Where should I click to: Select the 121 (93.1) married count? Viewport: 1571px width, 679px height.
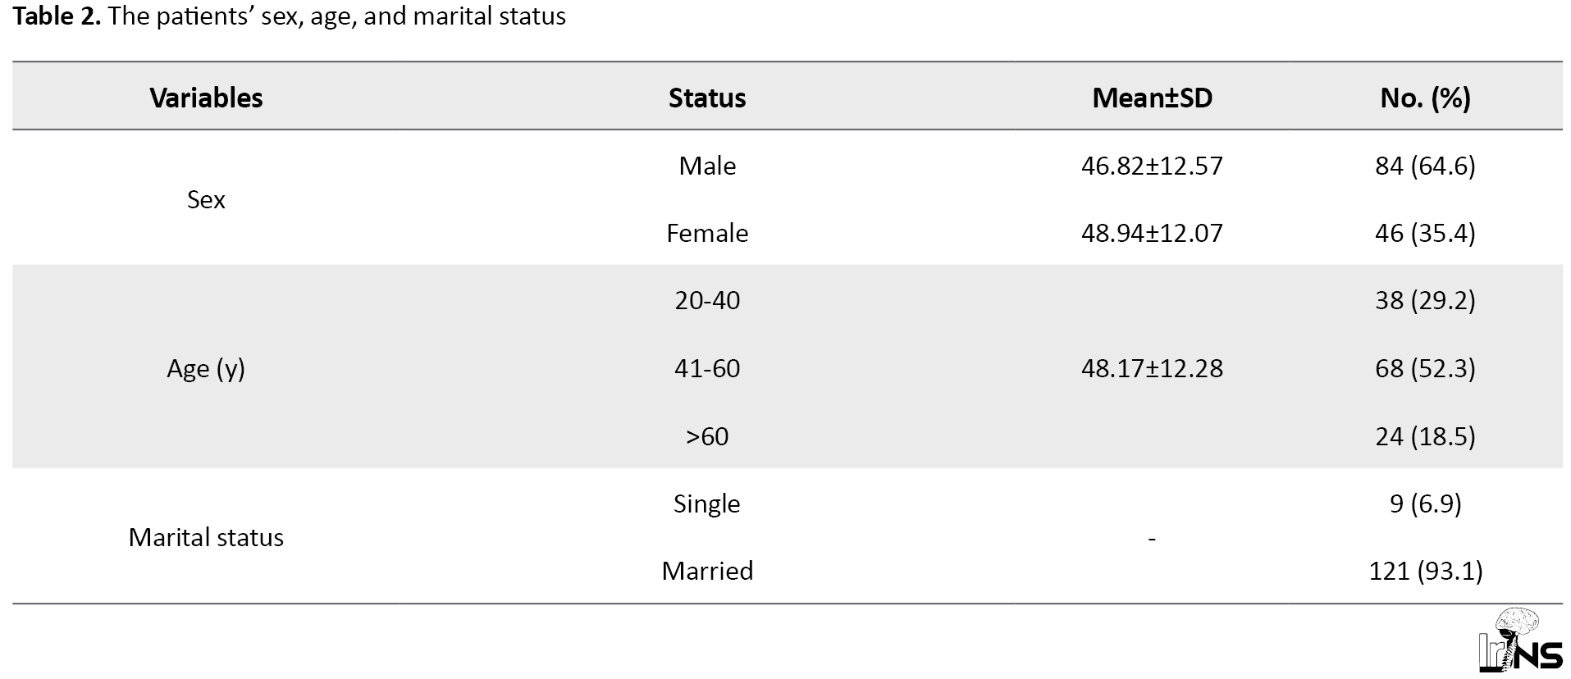coord(1425,571)
